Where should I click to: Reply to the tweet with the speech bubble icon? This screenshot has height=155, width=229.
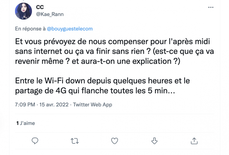(35, 140)
